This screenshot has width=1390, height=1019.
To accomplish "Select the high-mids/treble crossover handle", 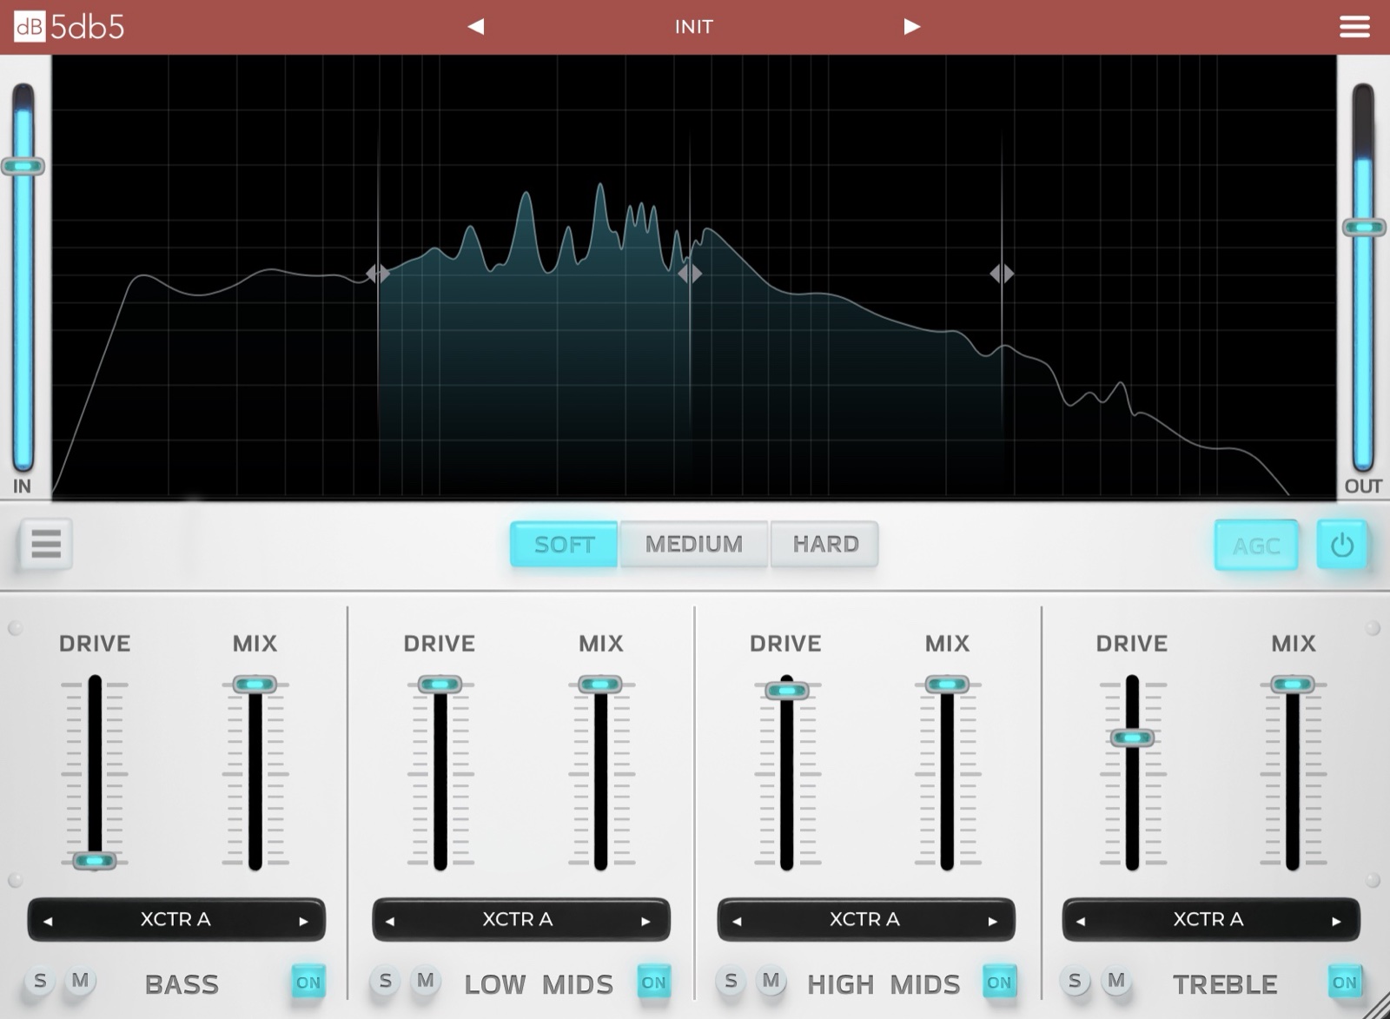I will 1002,274.
